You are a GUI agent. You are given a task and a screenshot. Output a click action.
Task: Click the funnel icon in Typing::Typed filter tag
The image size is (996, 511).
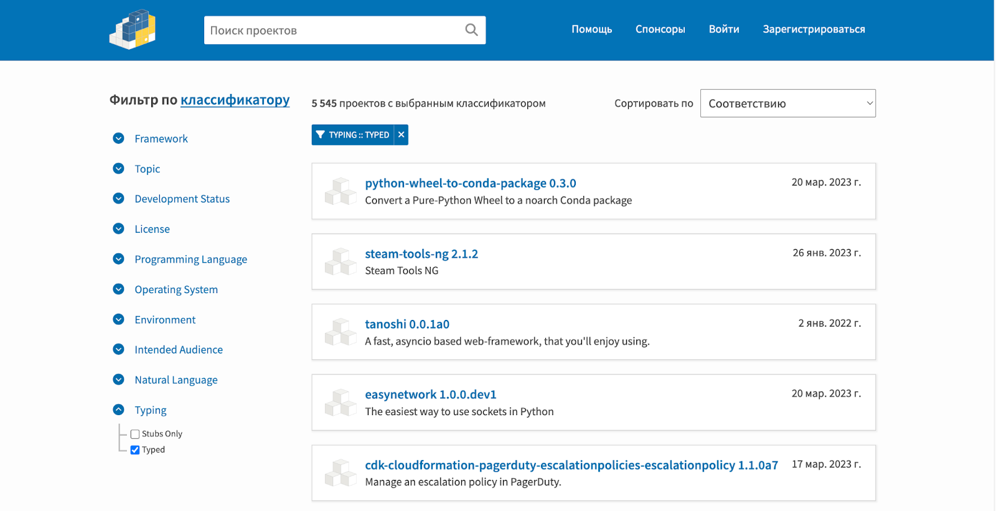tap(321, 134)
